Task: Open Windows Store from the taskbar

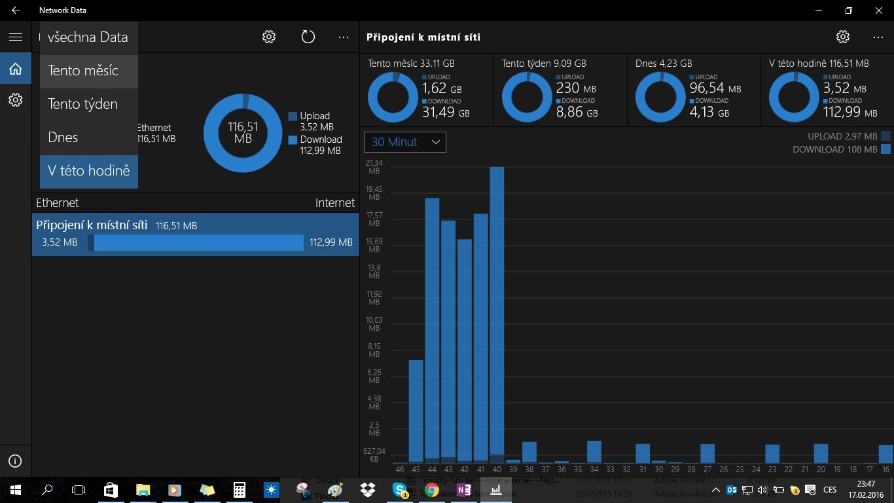Action: point(111,490)
